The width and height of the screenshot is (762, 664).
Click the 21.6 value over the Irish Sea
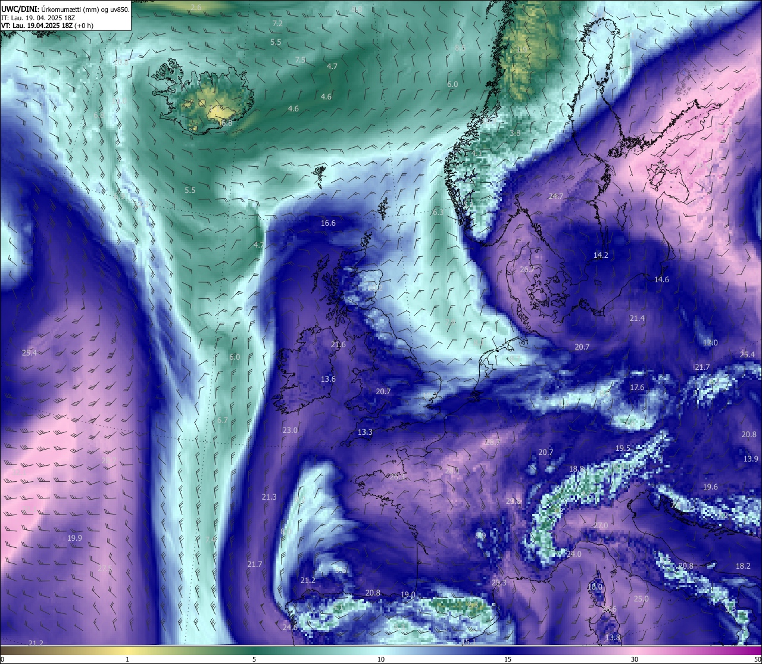tap(338, 345)
